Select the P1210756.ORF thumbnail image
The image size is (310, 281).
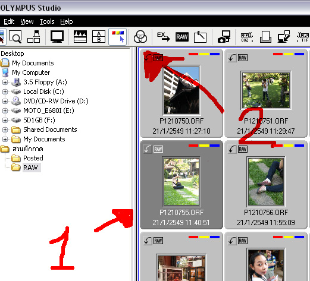point(266,182)
